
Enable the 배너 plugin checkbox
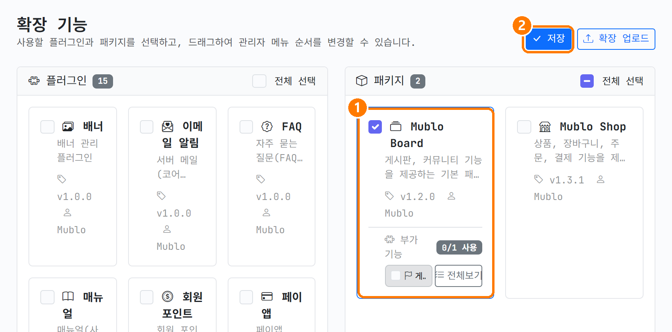click(x=47, y=127)
